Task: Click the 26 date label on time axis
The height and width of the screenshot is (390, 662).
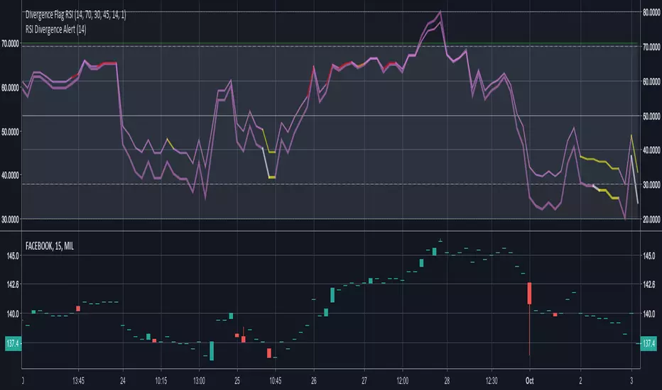Action: [314, 381]
